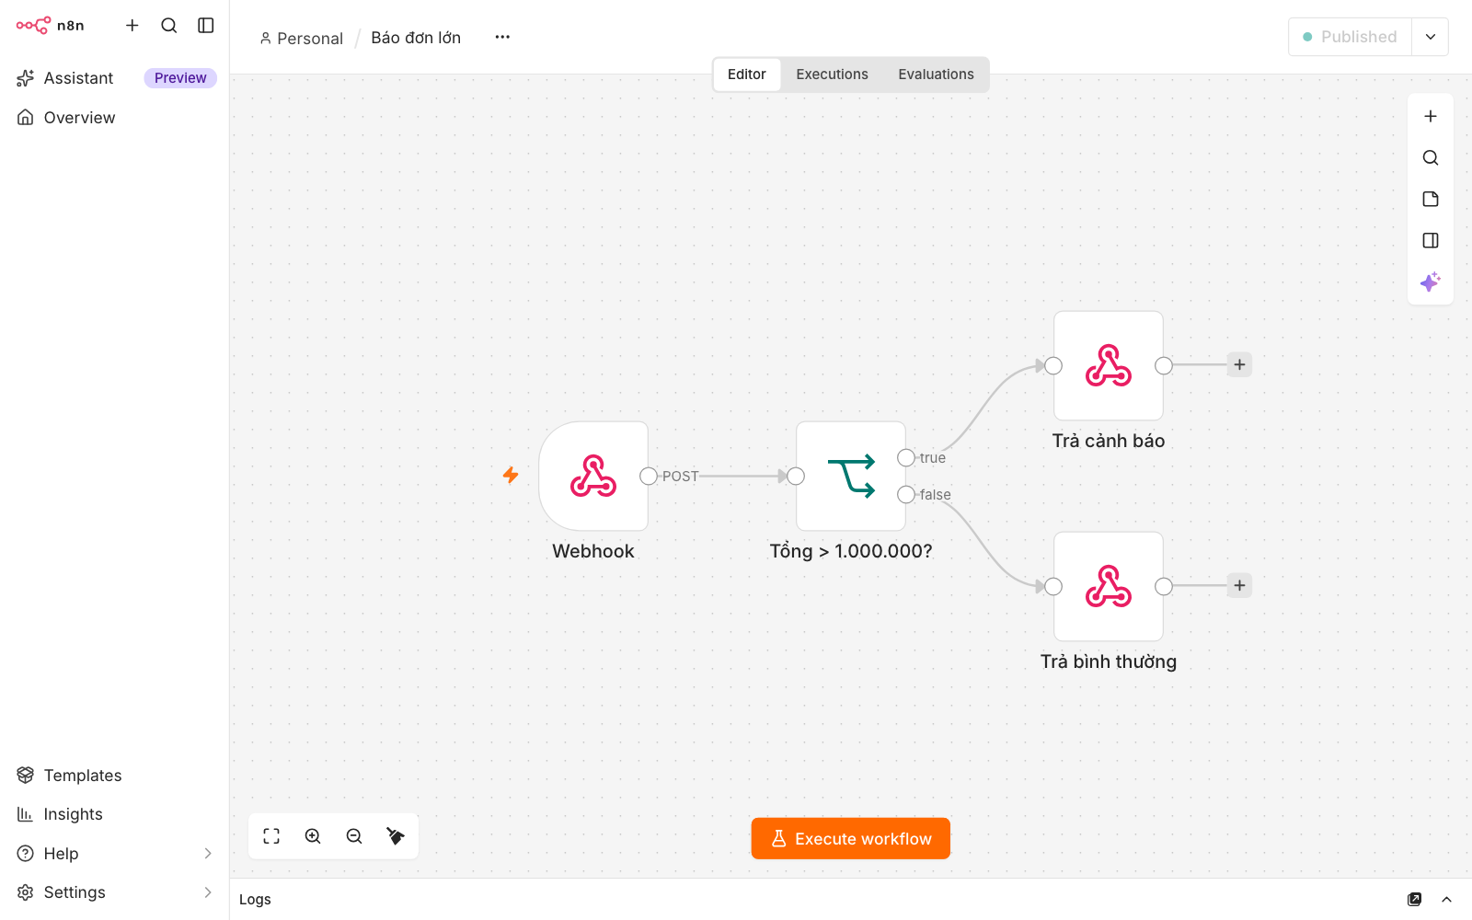The width and height of the screenshot is (1472, 920).
Task: Add sticky note from right toolbar
Action: click(1431, 200)
